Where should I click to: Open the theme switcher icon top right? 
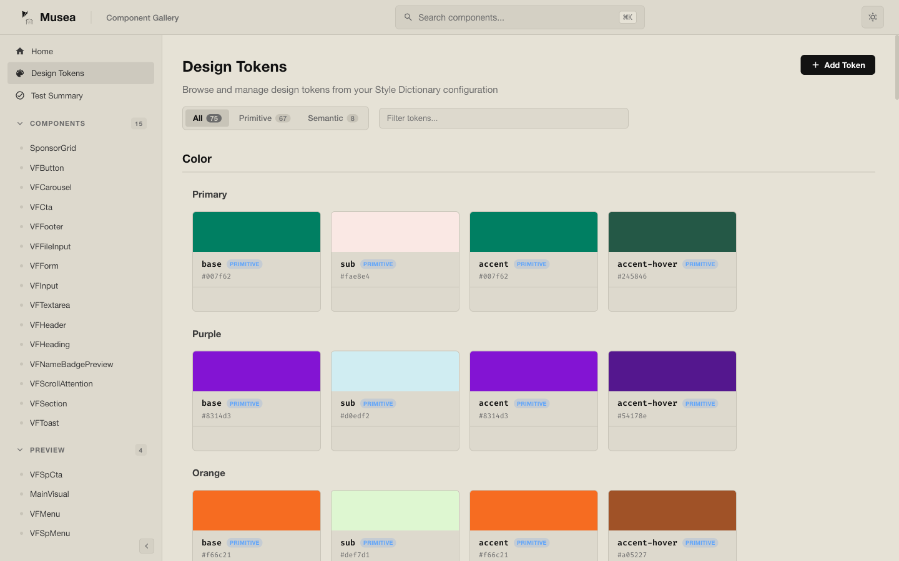point(872,17)
